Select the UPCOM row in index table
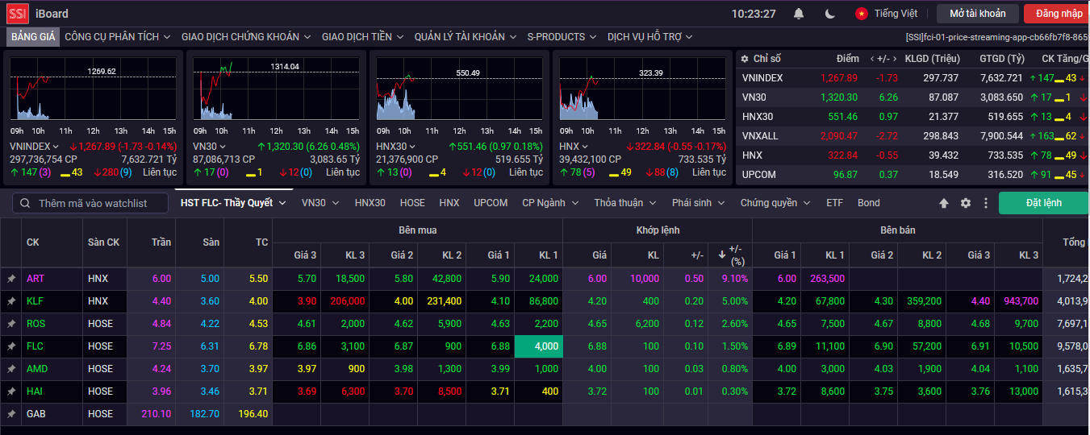Viewport: 1090px width, 435px height. (x=913, y=175)
